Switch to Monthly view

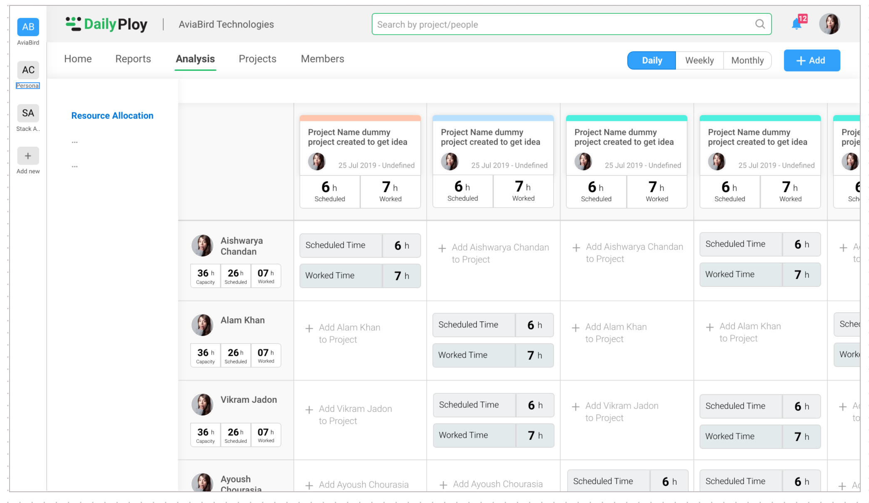coord(747,60)
